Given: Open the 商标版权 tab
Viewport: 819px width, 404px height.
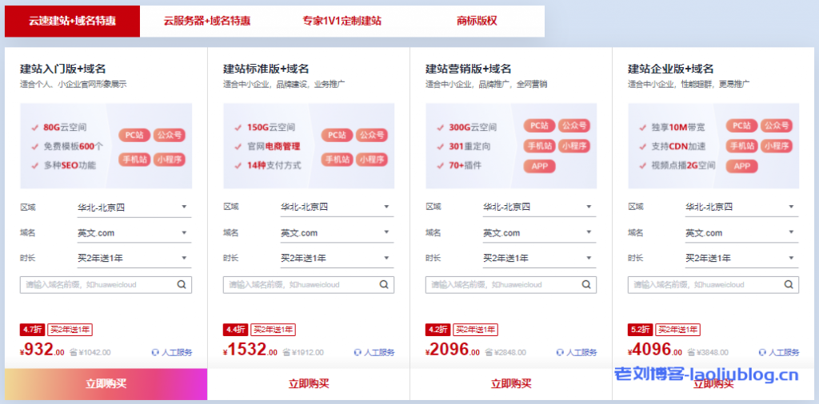Looking at the screenshot, I should (477, 21).
